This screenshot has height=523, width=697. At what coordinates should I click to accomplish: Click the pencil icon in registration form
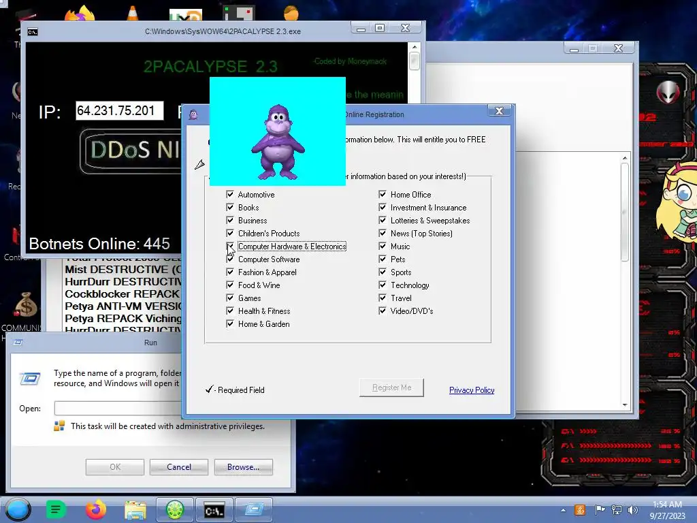click(x=199, y=165)
